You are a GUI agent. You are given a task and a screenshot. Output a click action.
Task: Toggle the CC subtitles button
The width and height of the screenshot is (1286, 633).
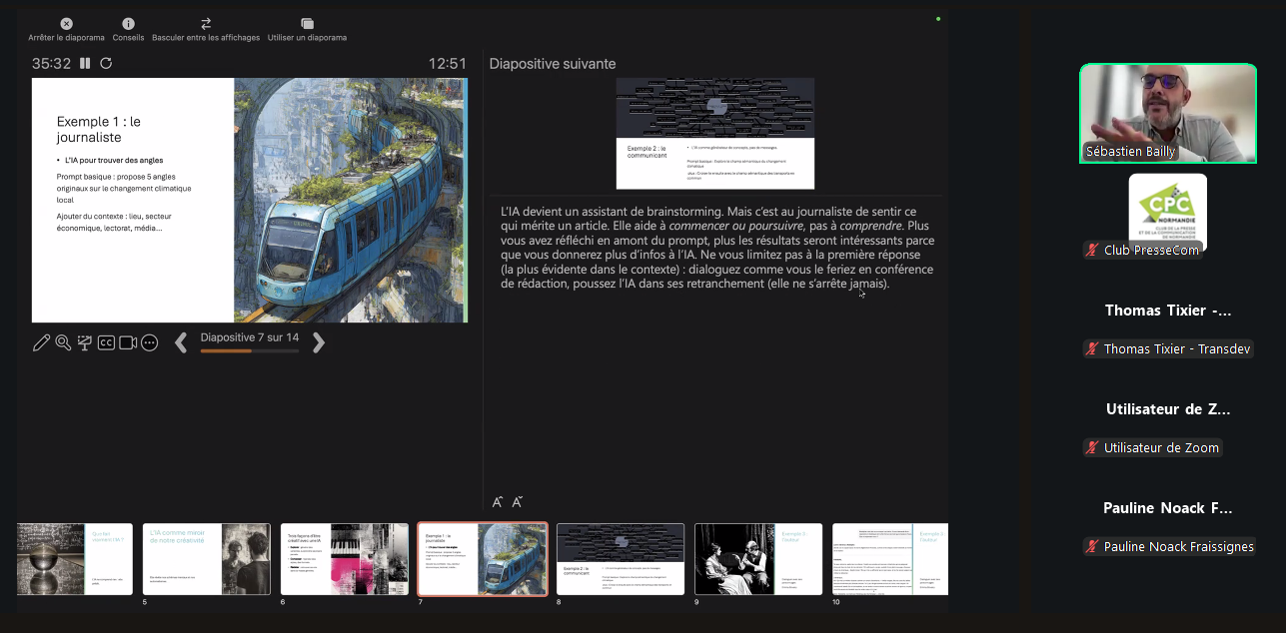point(106,343)
